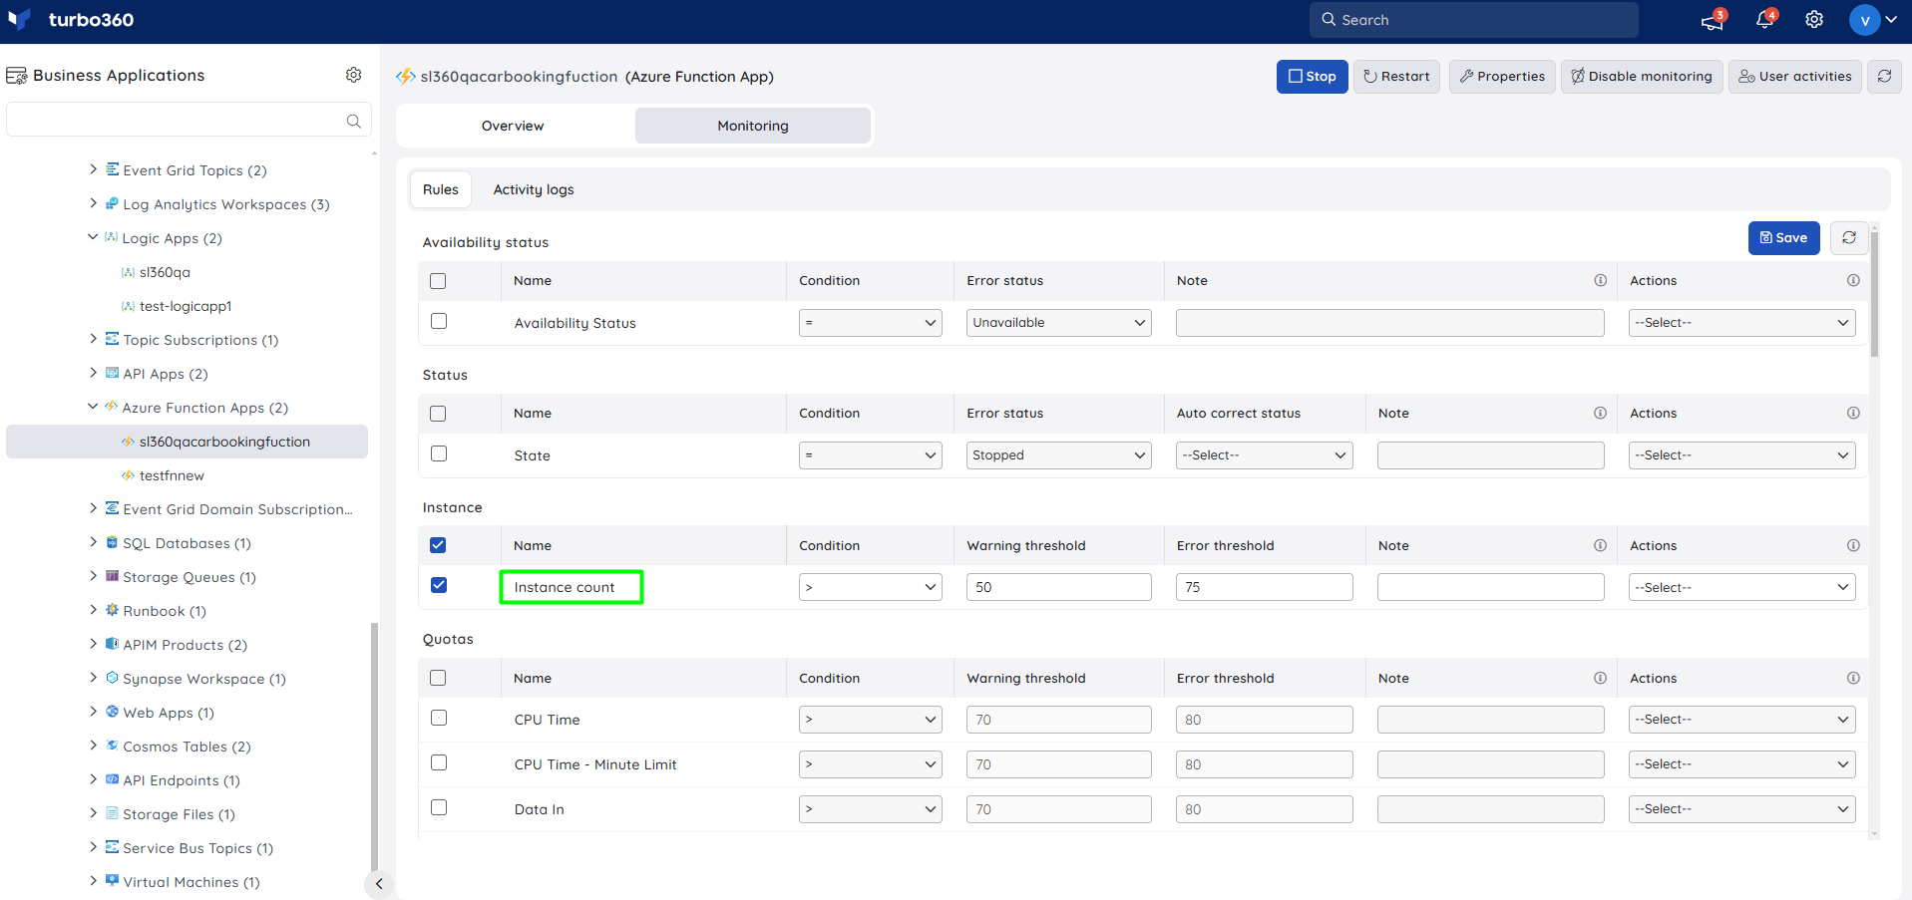Check the Data In row checkbox

[438, 807]
